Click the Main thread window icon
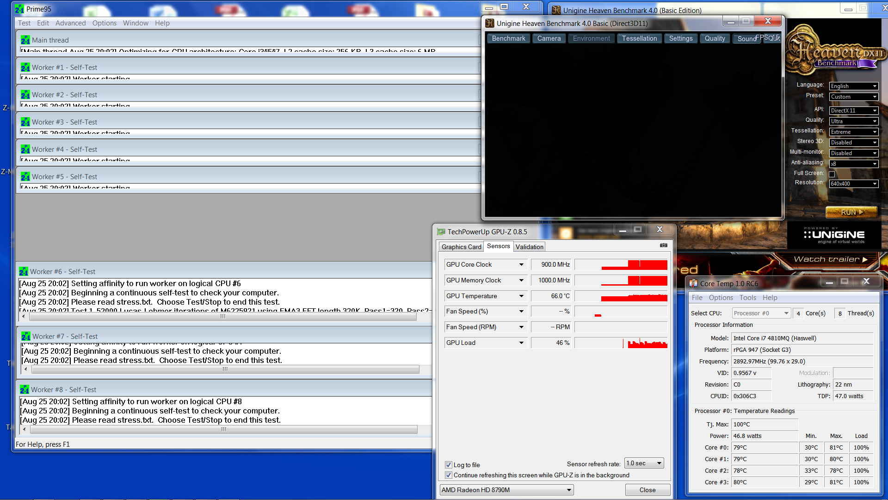This screenshot has width=888, height=500. (25, 40)
